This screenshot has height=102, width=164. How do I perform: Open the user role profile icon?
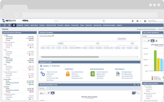pyautogui.click(x=145, y=21)
